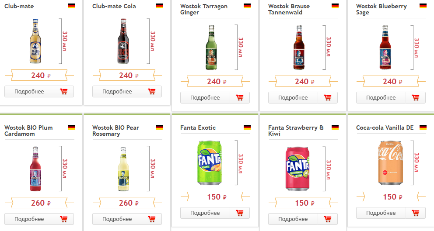Screen dimensions: 434x231
Task: Add Wostok Tarragon Ginger to cart
Action: click(x=240, y=98)
